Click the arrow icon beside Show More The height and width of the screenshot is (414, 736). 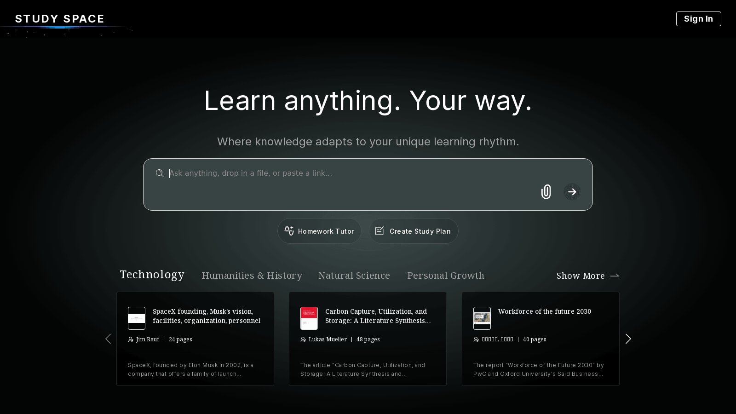pos(615,276)
